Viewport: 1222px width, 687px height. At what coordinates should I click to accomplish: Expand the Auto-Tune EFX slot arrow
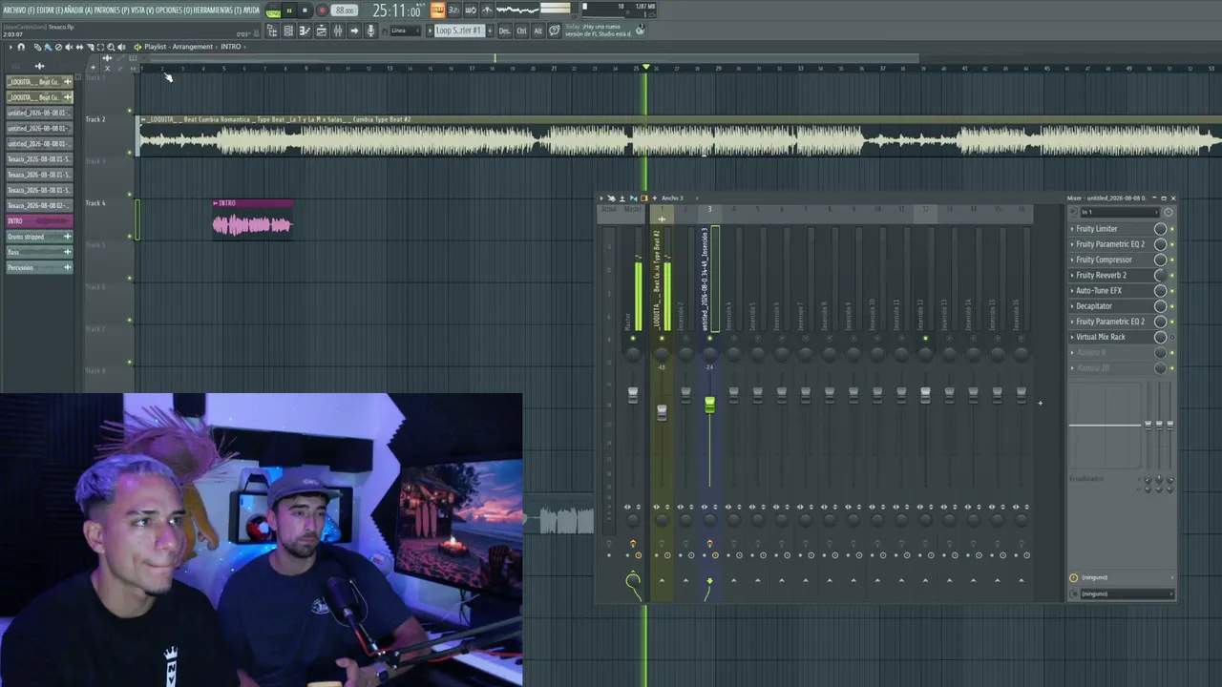click(x=1072, y=291)
